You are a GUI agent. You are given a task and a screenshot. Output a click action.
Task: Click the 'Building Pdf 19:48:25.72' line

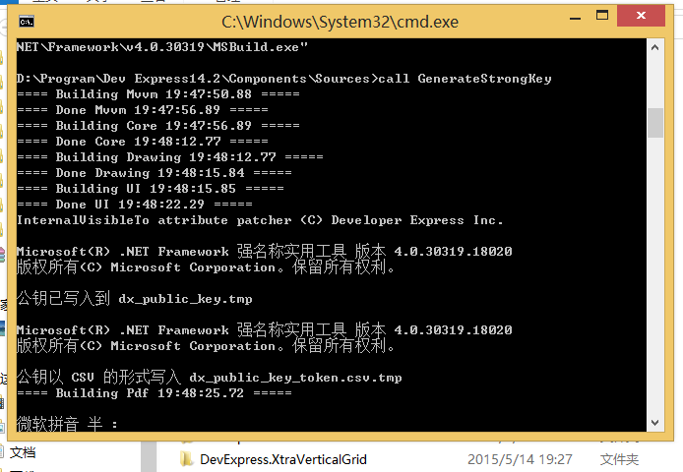(x=155, y=393)
